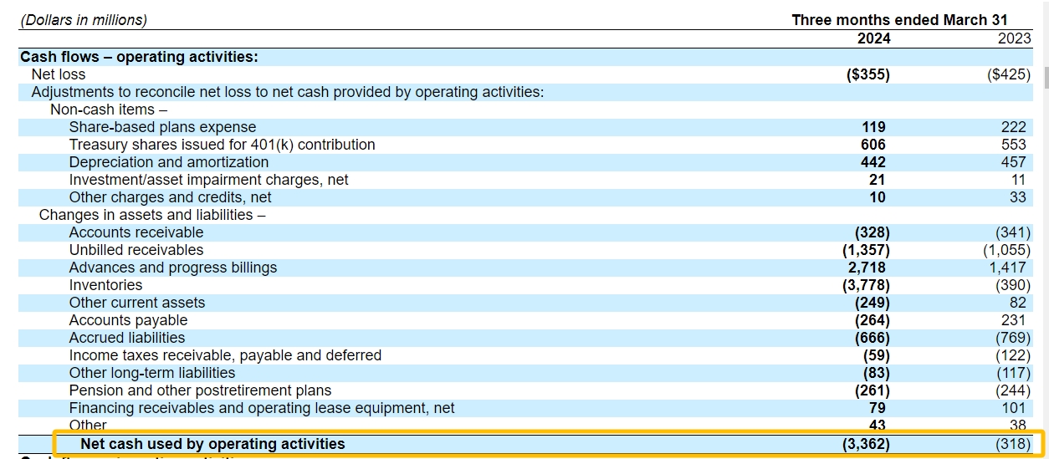Viewport: 1049px width, 459px height.
Task: Click the (244) pension plans value
Action: pos(1013,390)
